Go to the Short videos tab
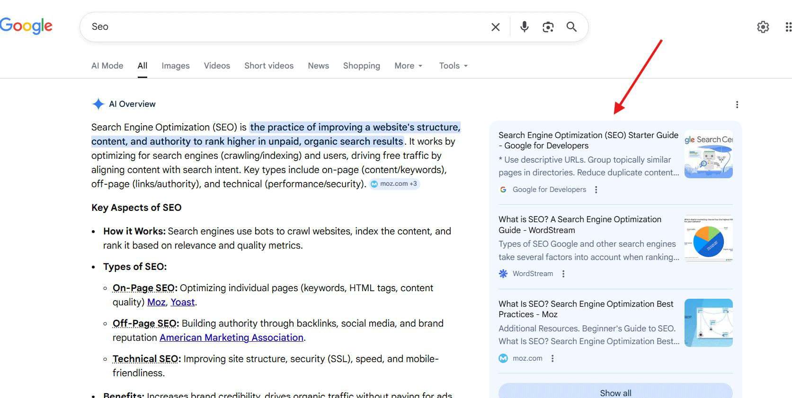 coord(269,66)
